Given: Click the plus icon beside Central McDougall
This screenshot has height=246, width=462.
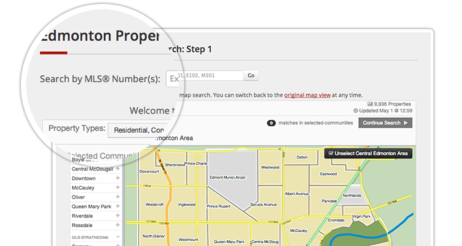Looking at the screenshot, I should pos(117,169).
